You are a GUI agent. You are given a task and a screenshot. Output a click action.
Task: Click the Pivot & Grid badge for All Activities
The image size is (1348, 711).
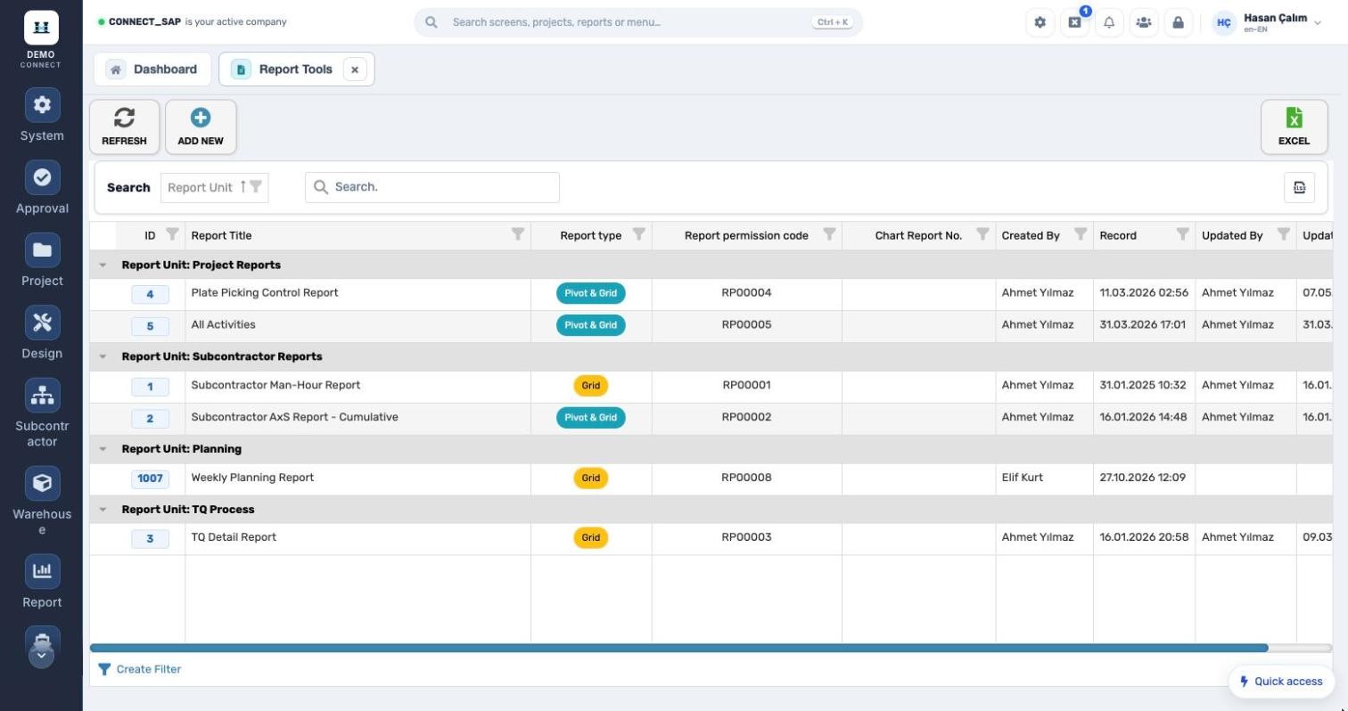click(590, 325)
